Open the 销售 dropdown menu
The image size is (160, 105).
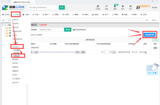[x=56, y=15]
